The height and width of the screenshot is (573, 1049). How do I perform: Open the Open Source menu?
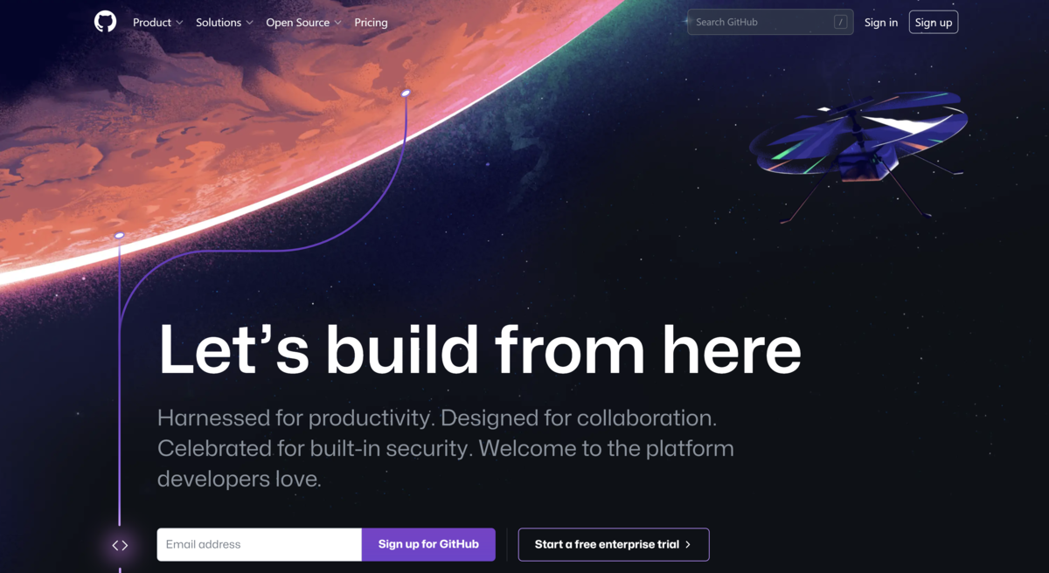pos(303,23)
